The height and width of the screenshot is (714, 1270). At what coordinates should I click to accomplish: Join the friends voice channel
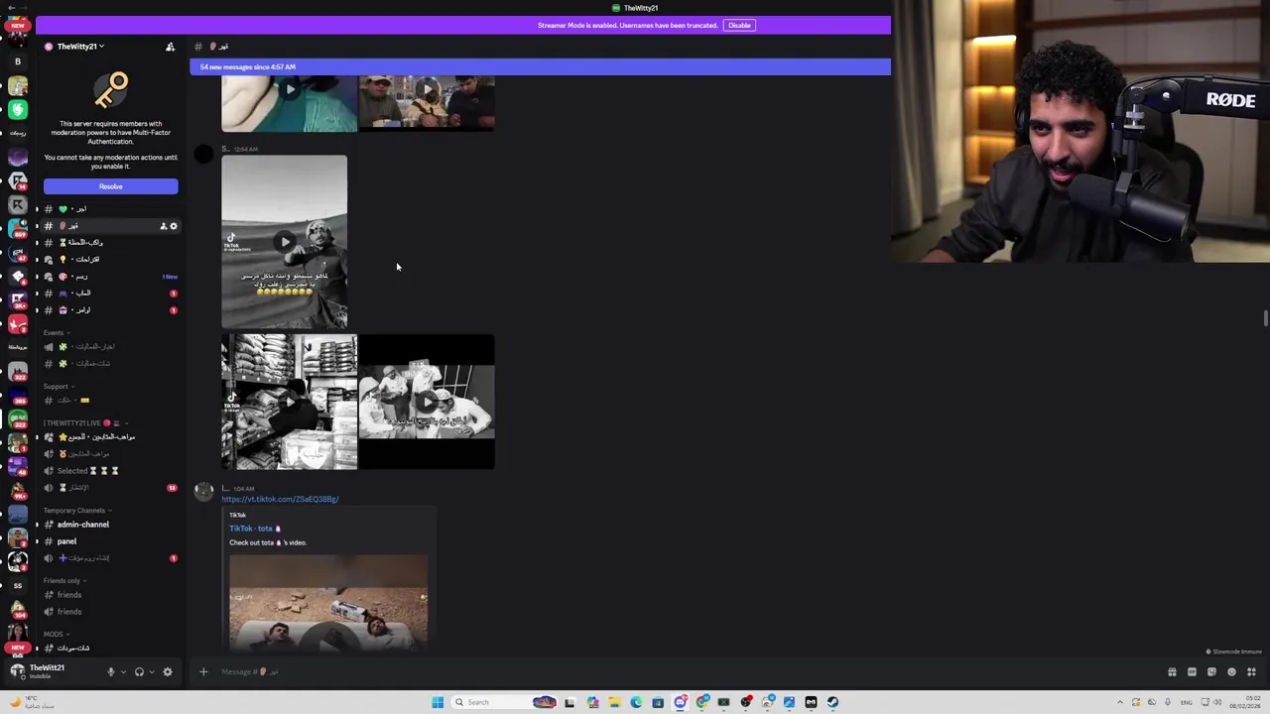click(x=69, y=612)
